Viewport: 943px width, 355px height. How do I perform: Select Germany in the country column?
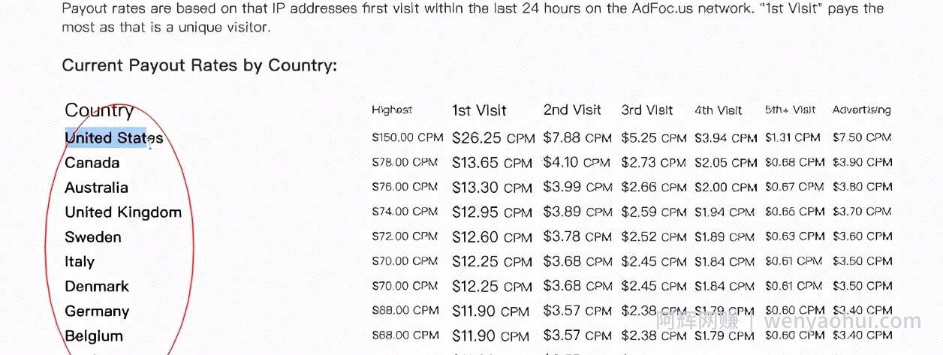tap(97, 311)
